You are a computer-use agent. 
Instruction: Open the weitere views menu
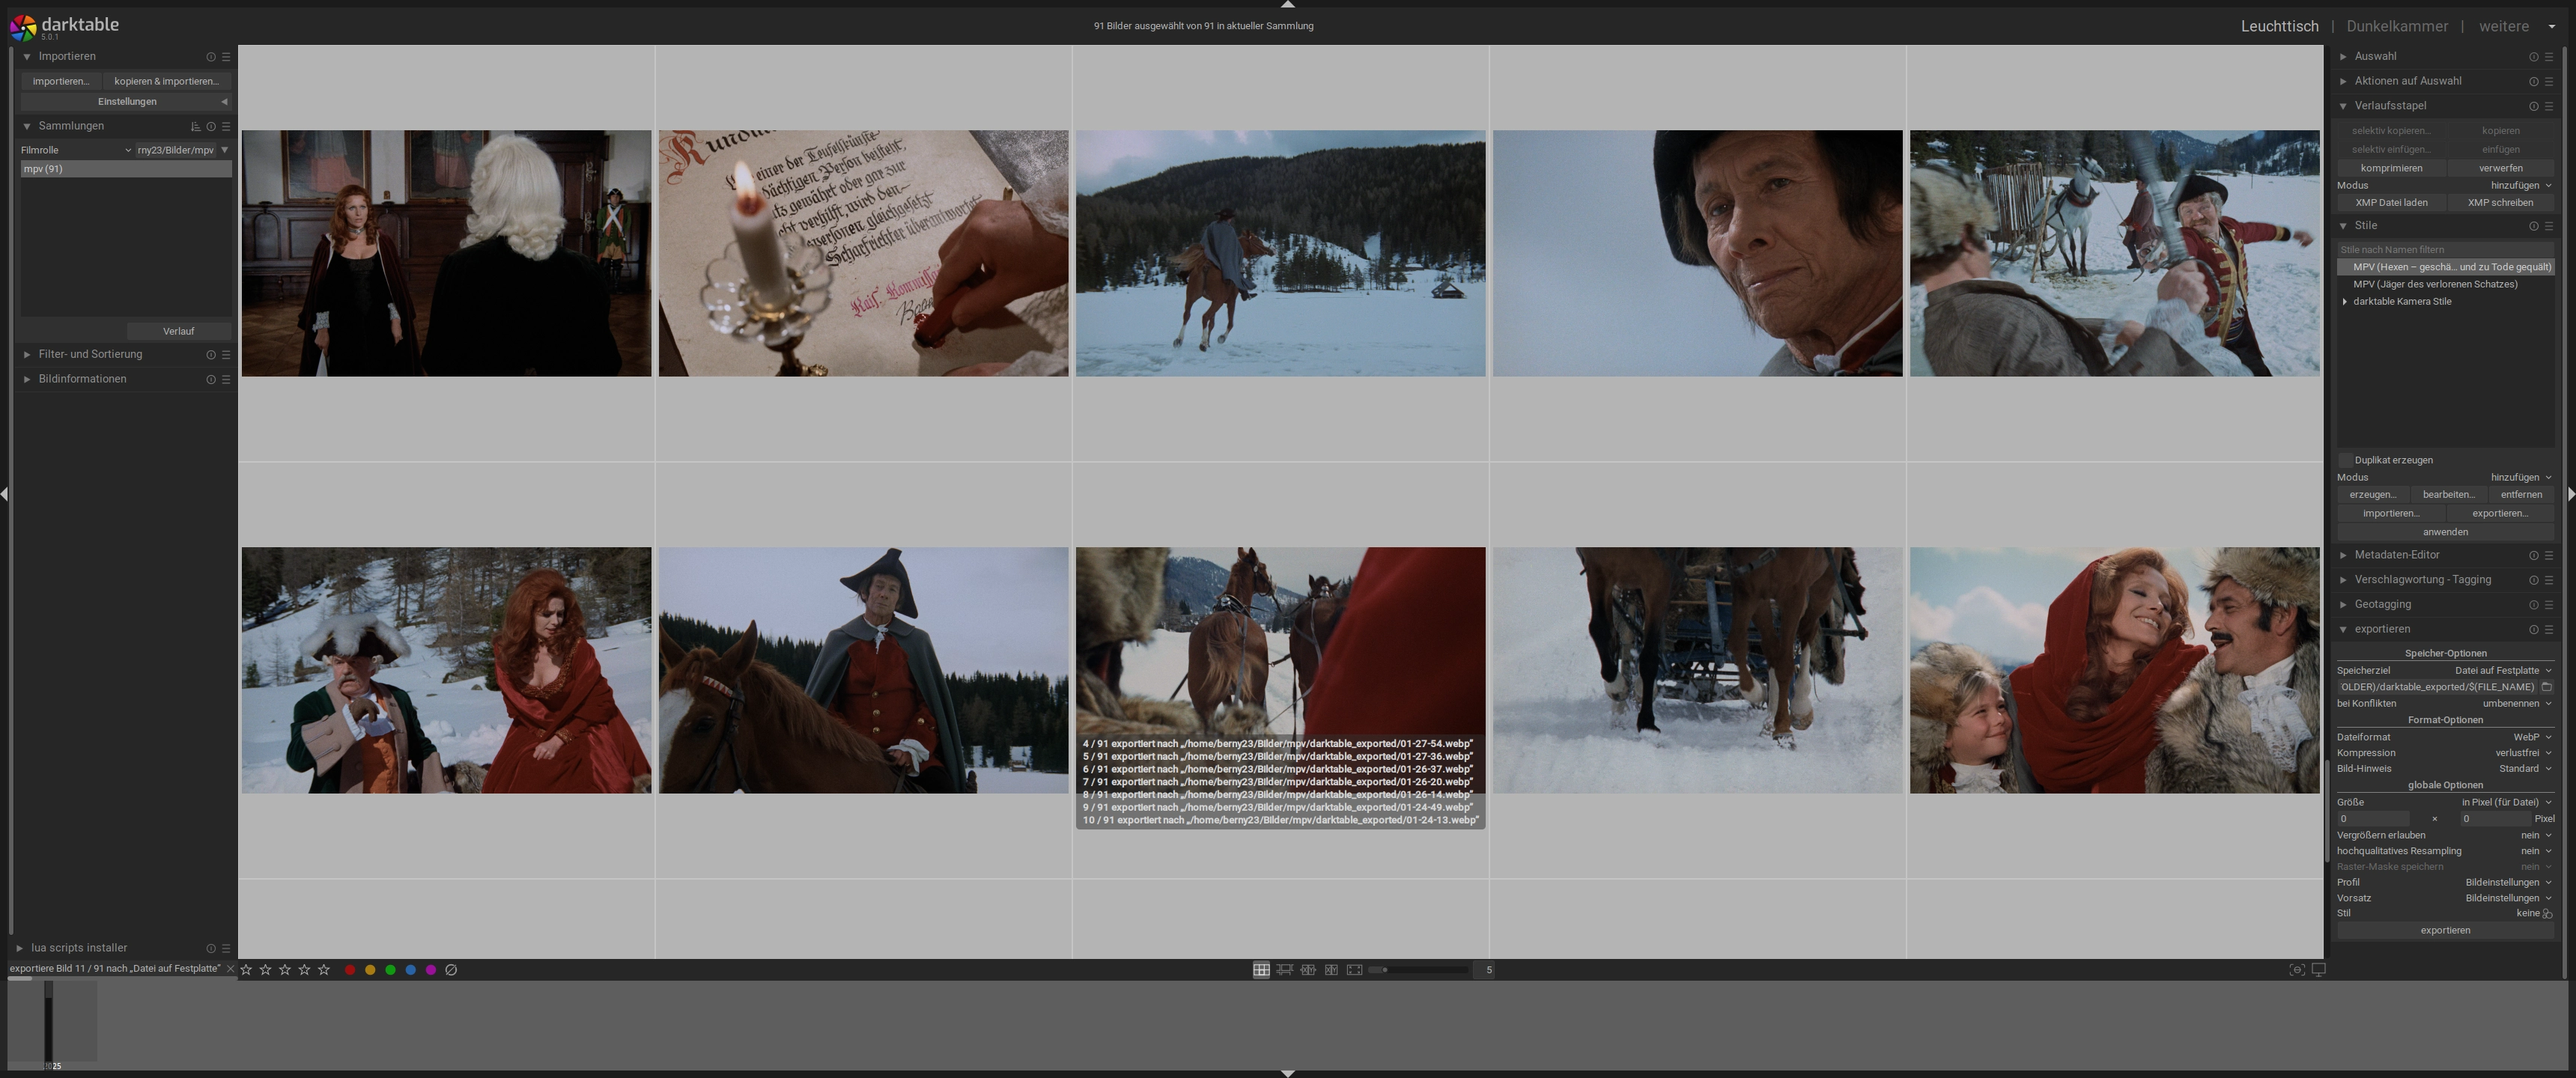coord(2516,27)
